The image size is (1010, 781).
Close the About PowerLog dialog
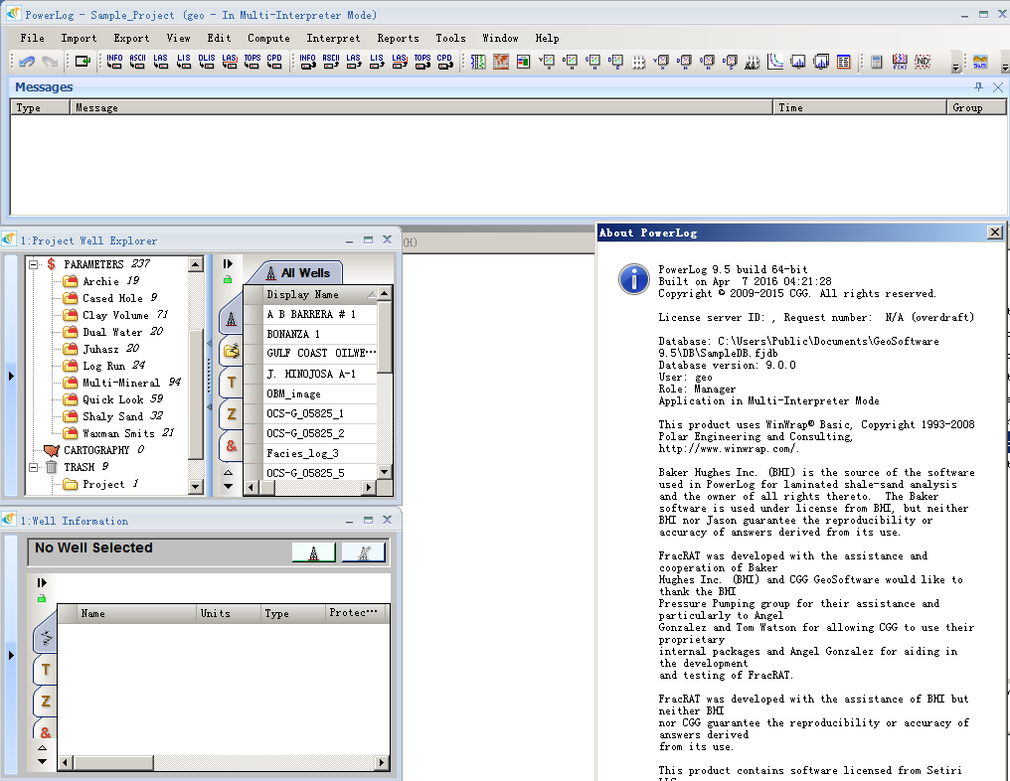pyautogui.click(x=995, y=233)
